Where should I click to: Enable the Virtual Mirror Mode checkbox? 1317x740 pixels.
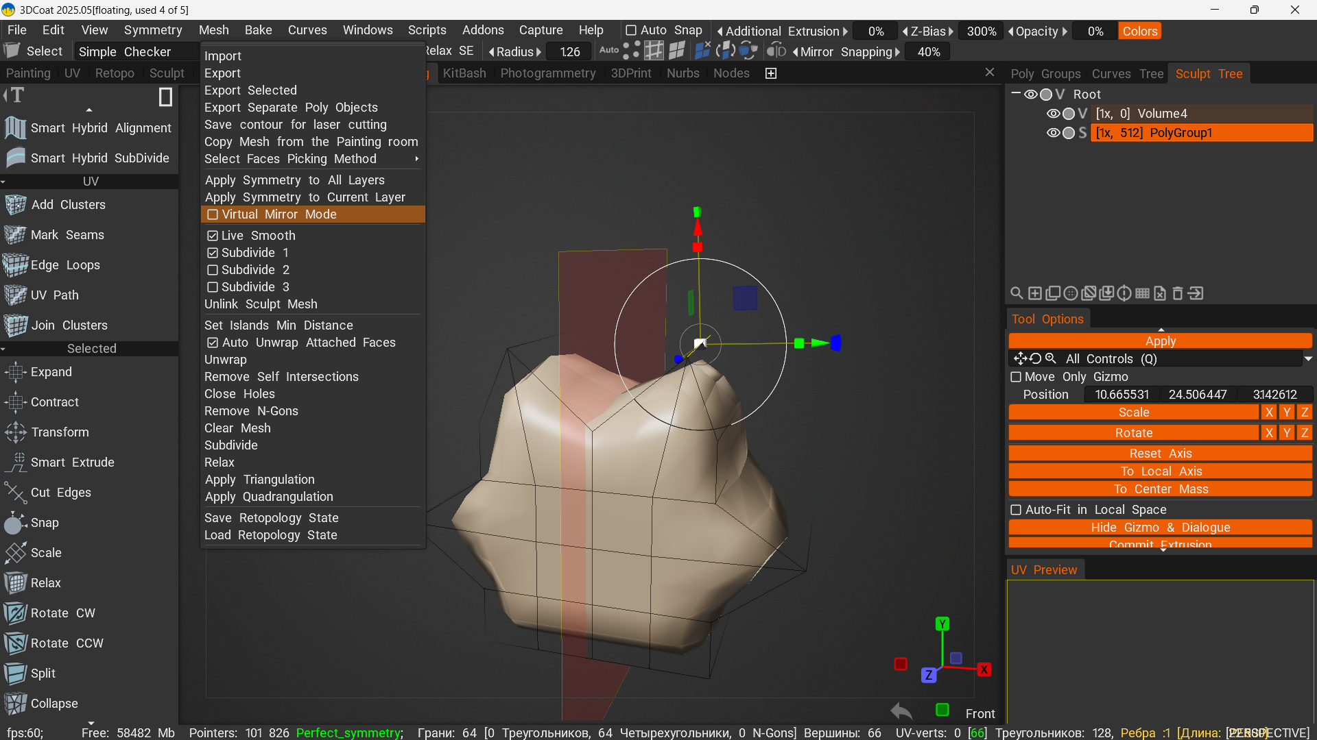coord(213,214)
